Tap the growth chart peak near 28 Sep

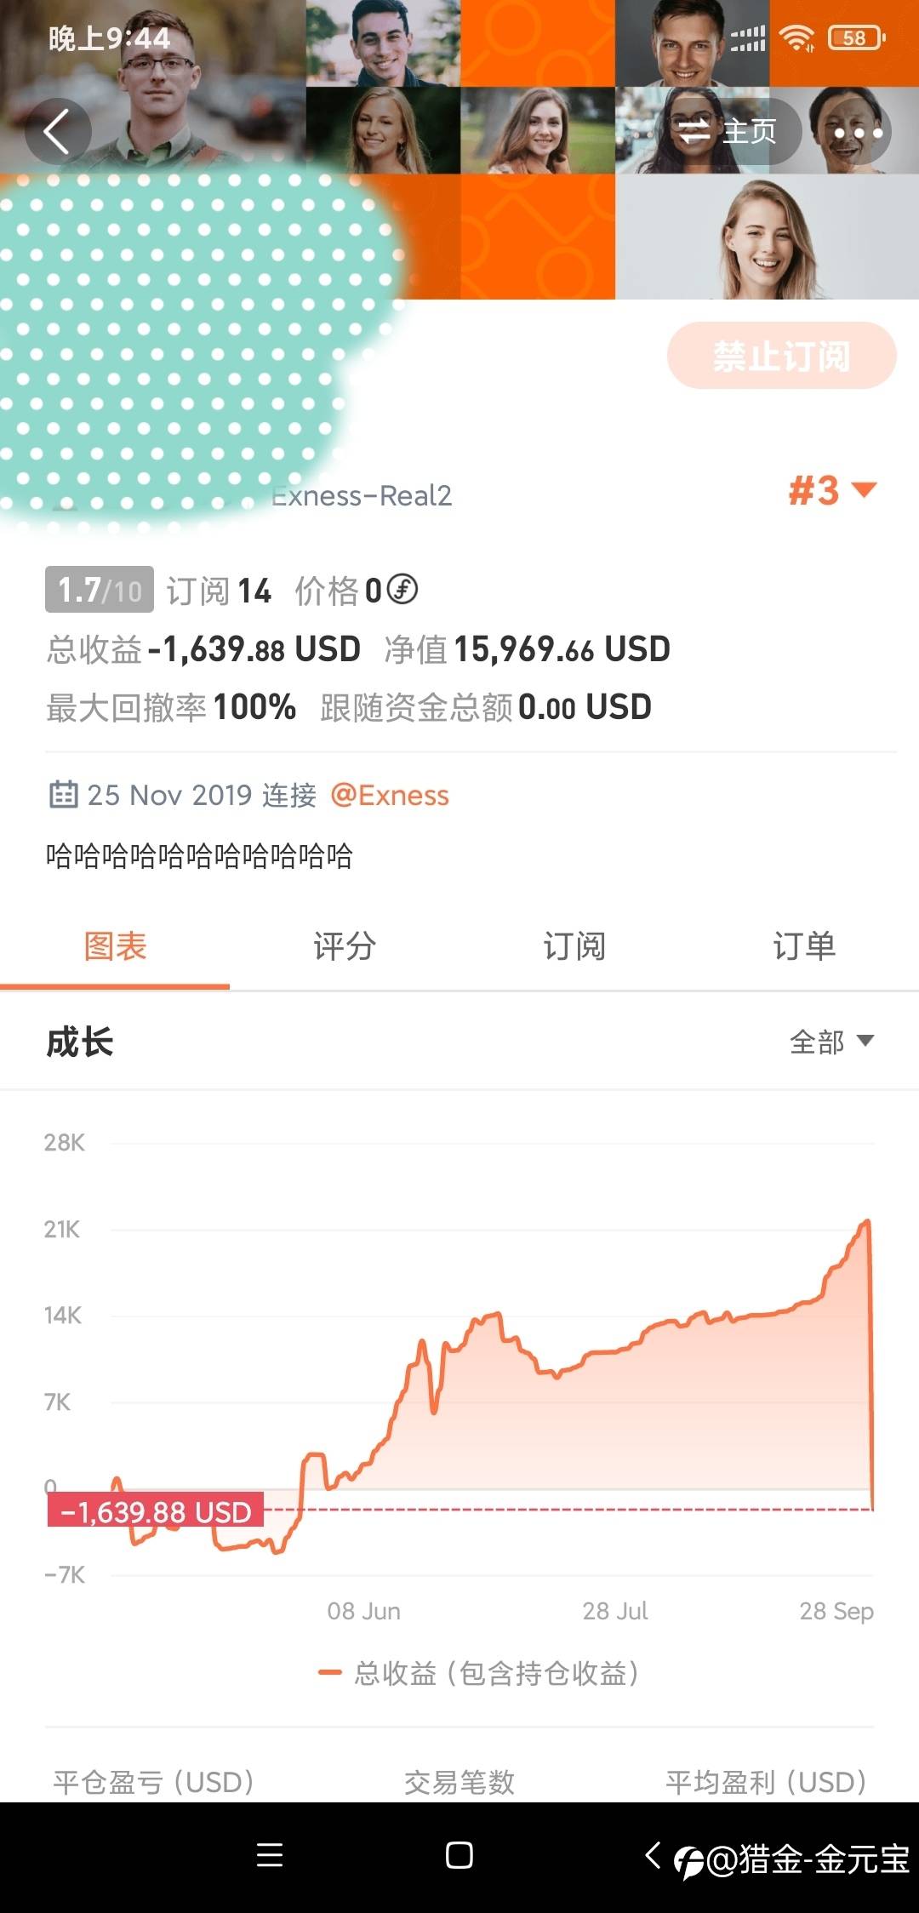(x=867, y=1222)
